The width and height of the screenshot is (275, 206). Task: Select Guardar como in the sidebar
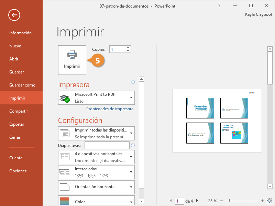click(22, 85)
